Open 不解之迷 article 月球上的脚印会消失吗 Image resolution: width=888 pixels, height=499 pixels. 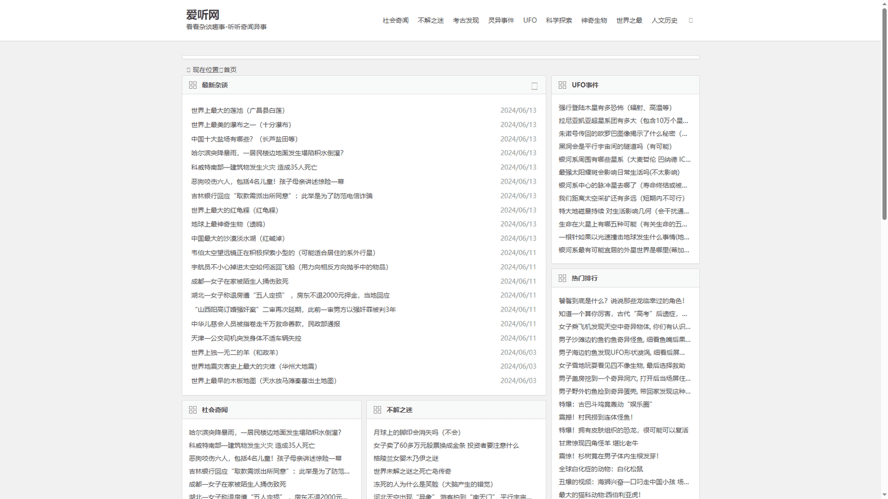click(417, 432)
